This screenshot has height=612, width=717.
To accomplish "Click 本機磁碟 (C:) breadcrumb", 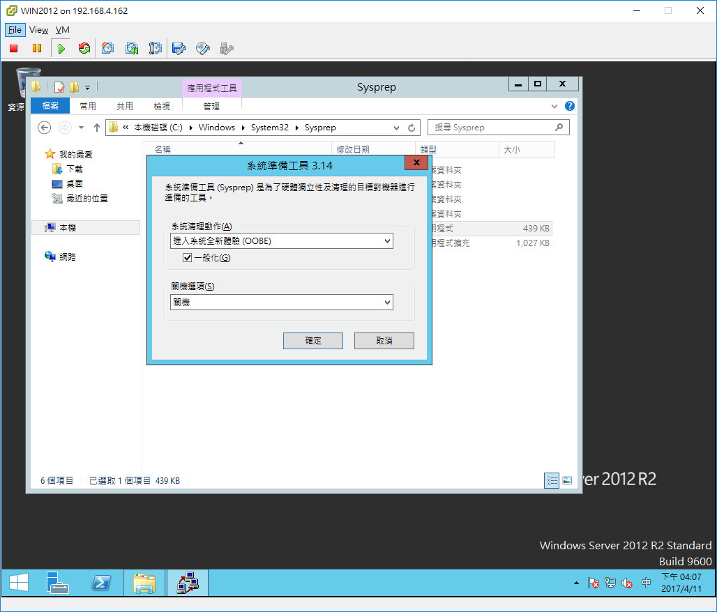I will (x=158, y=128).
